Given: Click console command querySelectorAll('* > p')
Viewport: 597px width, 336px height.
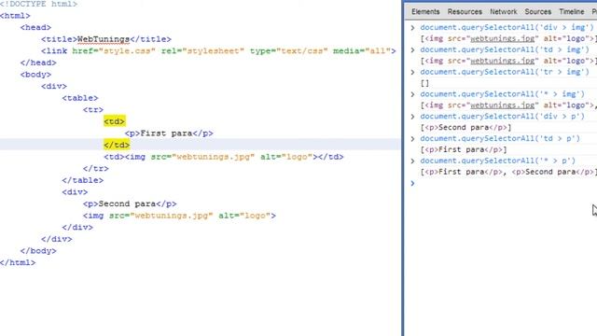Looking at the screenshot, I should [x=497, y=161].
